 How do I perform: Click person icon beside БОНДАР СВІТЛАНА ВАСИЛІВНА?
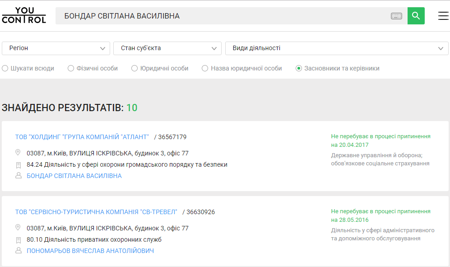19,176
